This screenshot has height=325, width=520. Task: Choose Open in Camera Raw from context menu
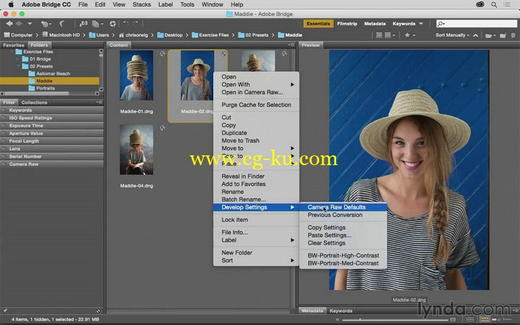252,92
